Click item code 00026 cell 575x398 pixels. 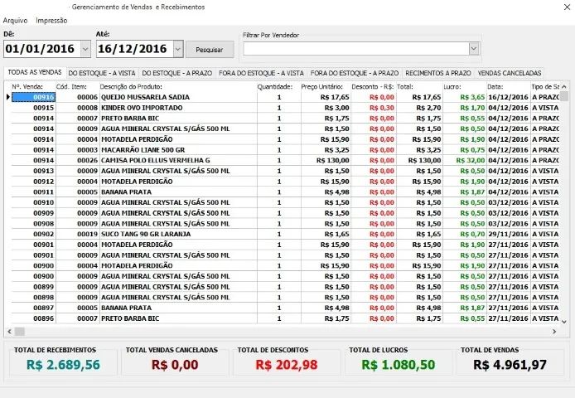click(x=77, y=161)
